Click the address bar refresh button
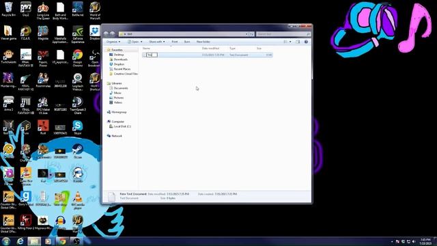 pos(251,34)
